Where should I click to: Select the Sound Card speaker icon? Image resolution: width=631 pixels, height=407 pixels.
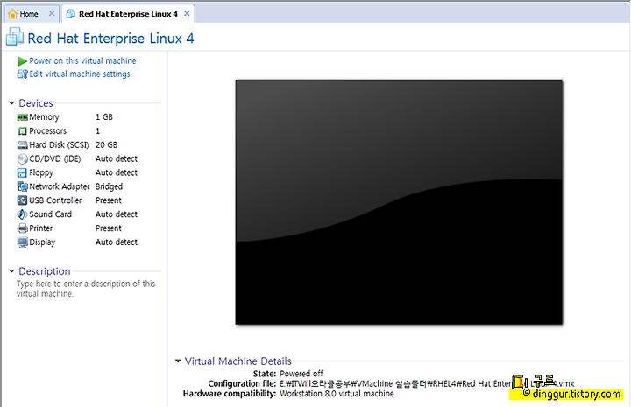[x=22, y=214]
